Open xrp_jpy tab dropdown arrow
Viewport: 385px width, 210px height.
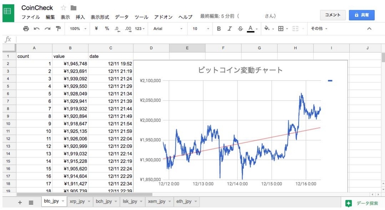[89, 201]
